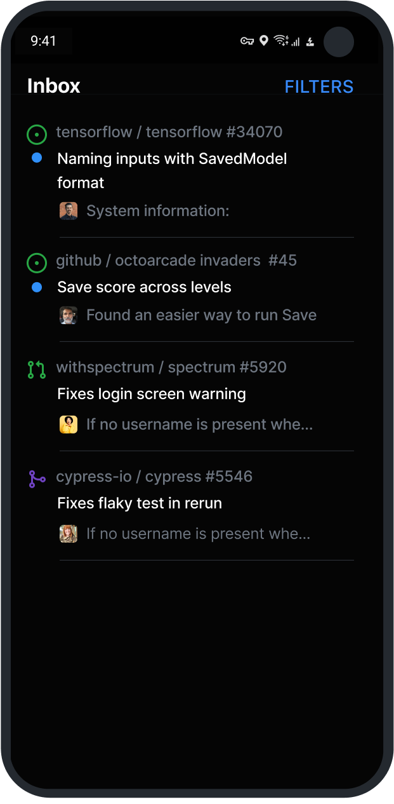
Task: Tap avatar beside 'Found an easier way' comment
Action: pyautogui.click(x=69, y=315)
